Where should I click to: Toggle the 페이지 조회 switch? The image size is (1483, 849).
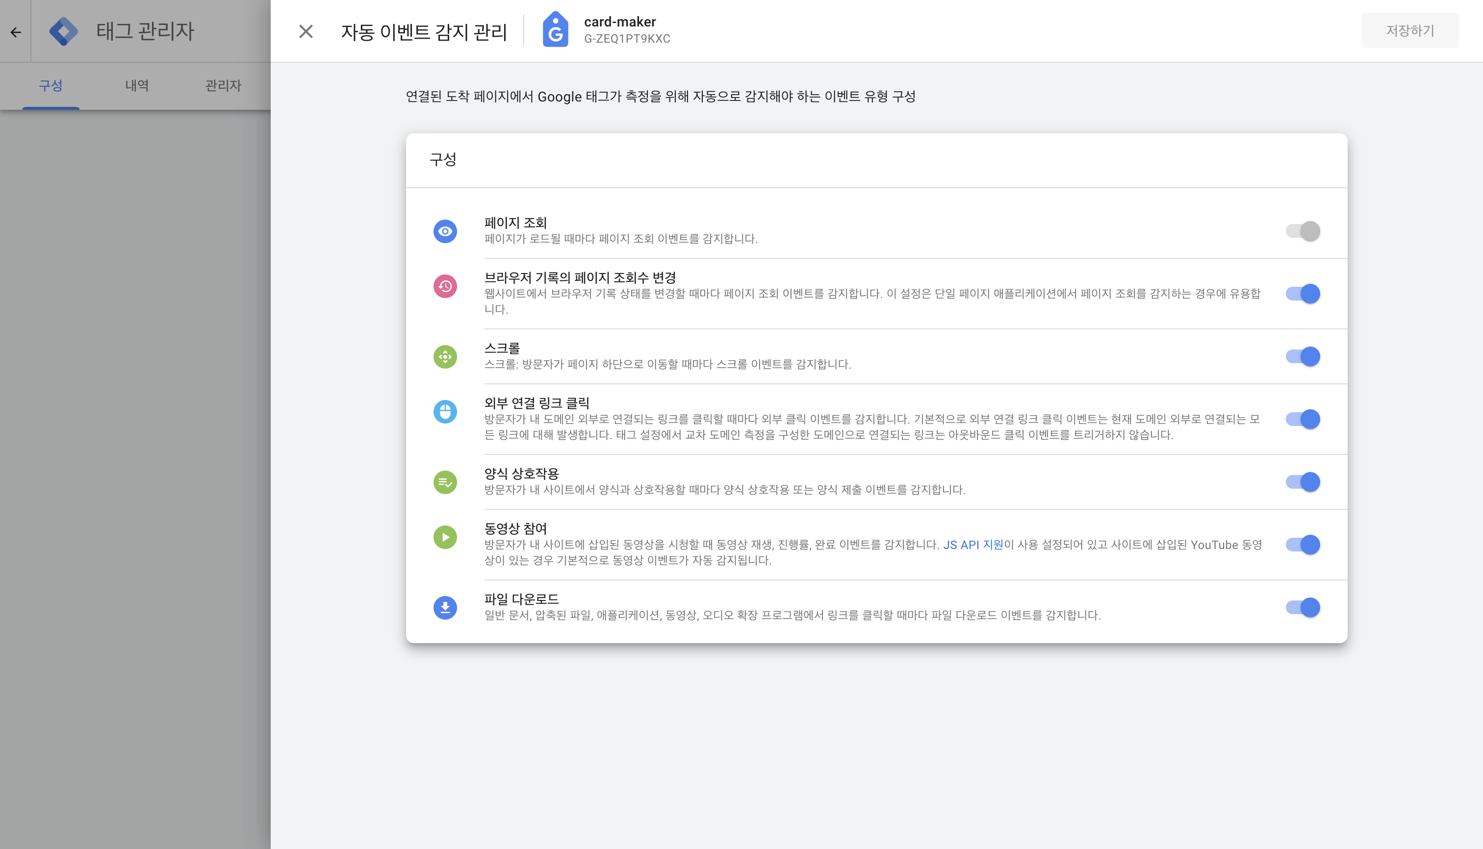(1302, 231)
